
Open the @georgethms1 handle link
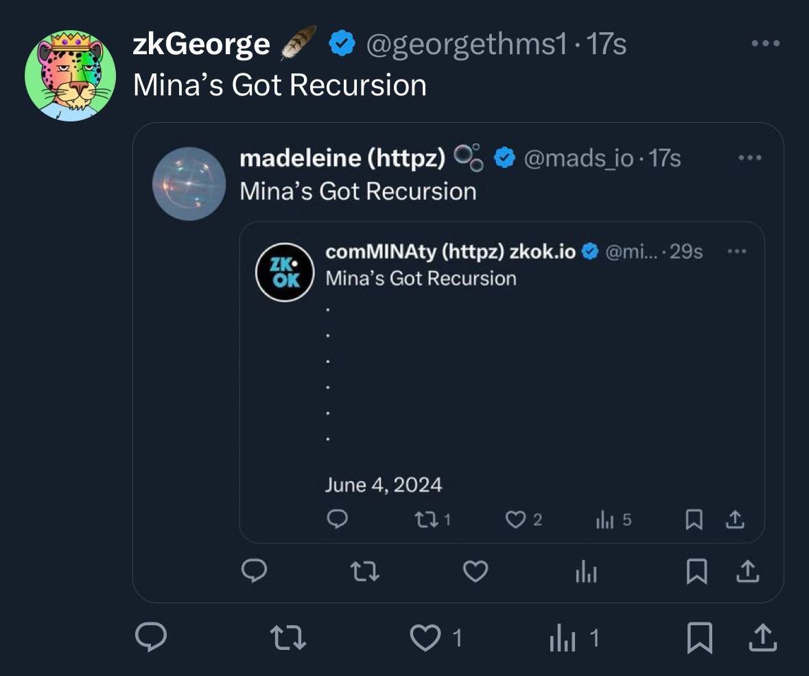pos(467,45)
